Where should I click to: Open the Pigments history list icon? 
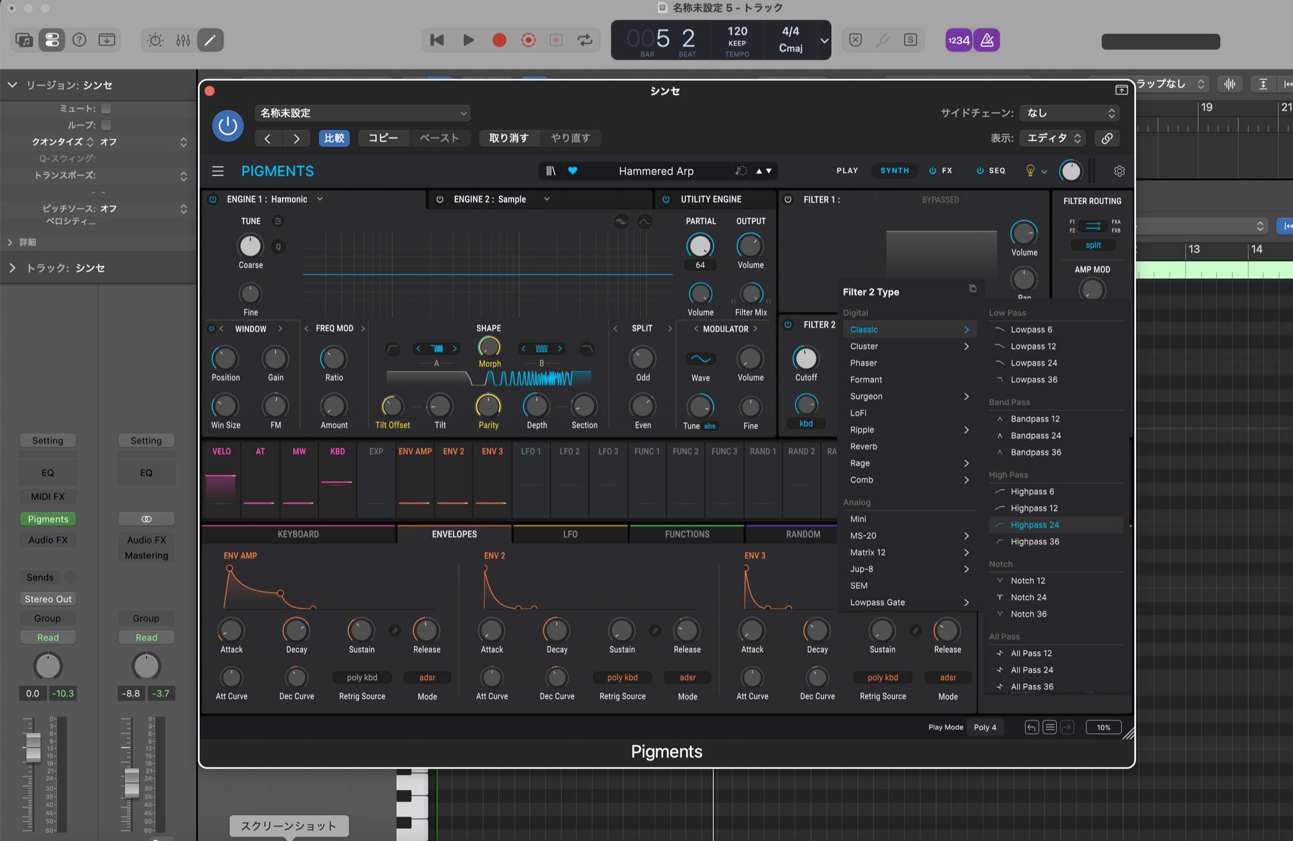(1050, 728)
